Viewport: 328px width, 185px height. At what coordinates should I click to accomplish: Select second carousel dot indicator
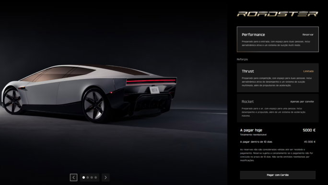(x=88, y=177)
